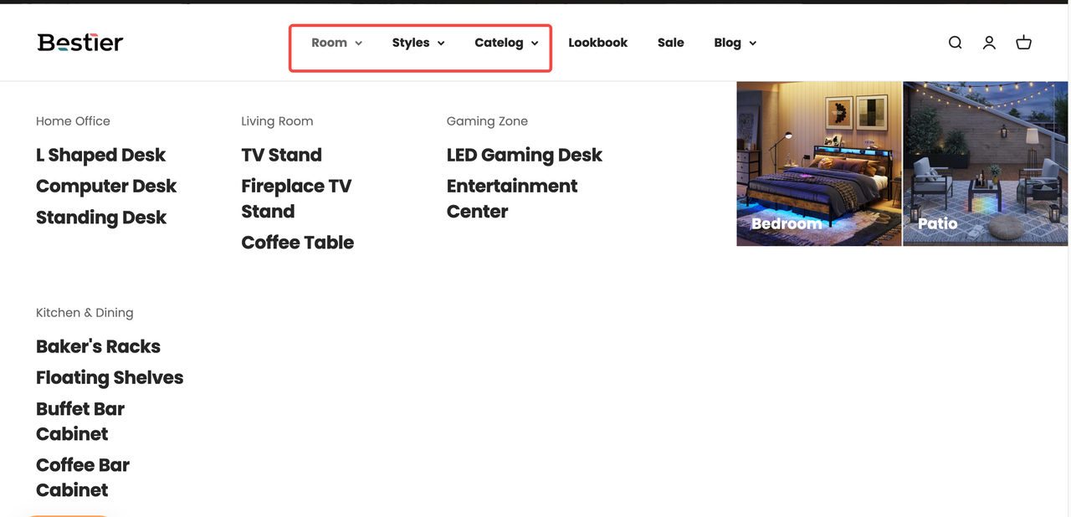1071x517 pixels.
Task: Expand the Room dropdown menu
Action: coord(336,43)
